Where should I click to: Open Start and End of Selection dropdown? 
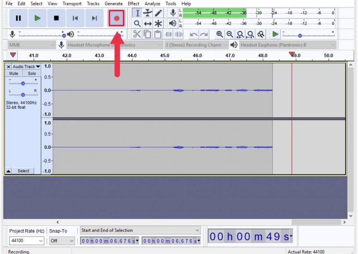pos(141,230)
